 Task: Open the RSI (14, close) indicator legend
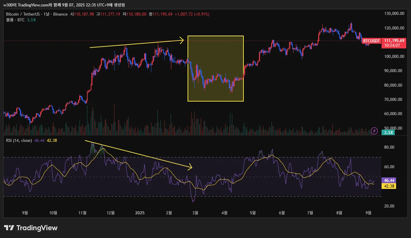click(x=19, y=140)
